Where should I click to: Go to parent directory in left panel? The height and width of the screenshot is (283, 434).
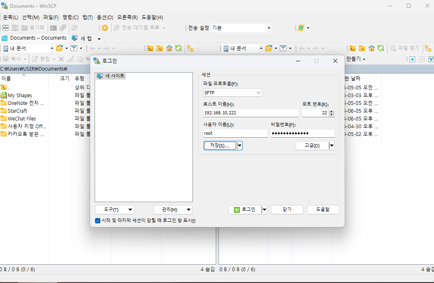[x=150, y=48]
